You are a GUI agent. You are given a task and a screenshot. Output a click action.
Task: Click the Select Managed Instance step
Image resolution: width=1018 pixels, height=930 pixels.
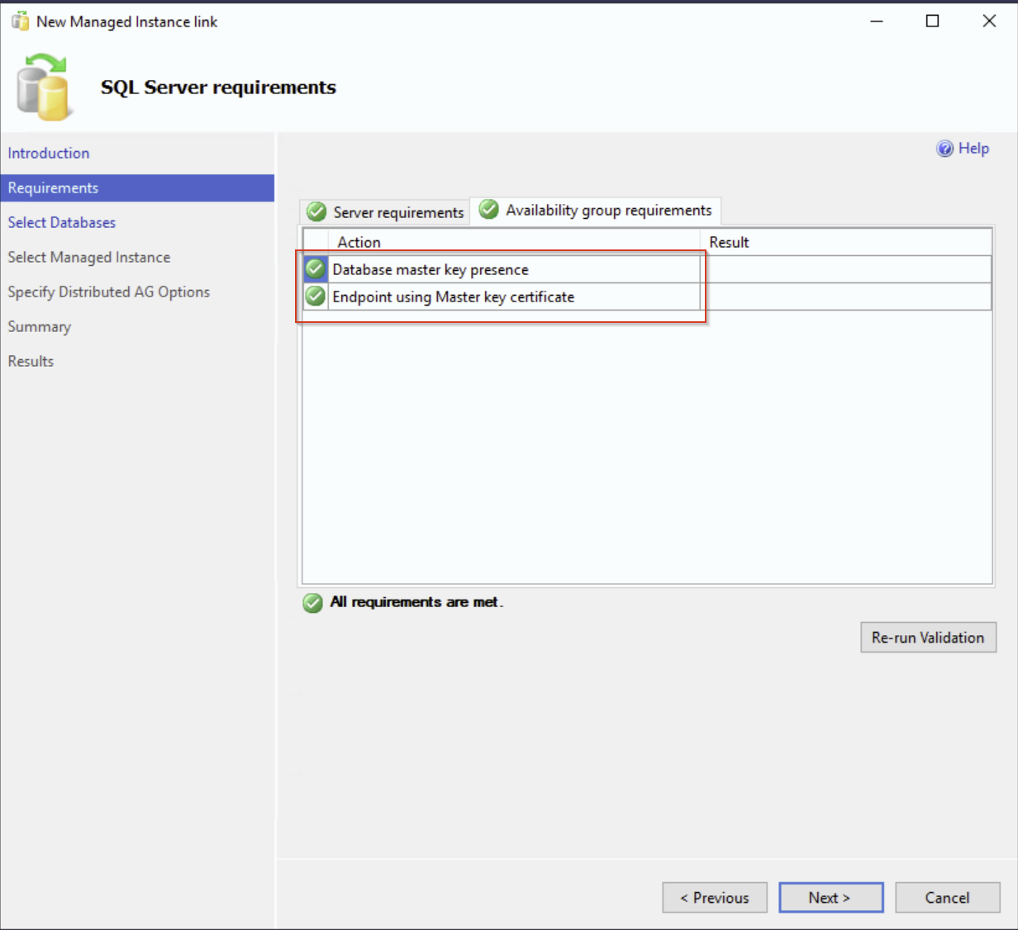click(89, 257)
